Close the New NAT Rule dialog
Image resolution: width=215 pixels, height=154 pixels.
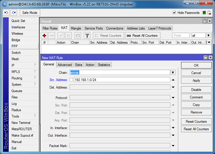[x=210, y=57]
